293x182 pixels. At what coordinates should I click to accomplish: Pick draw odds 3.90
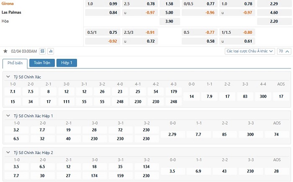(x=170, y=21)
